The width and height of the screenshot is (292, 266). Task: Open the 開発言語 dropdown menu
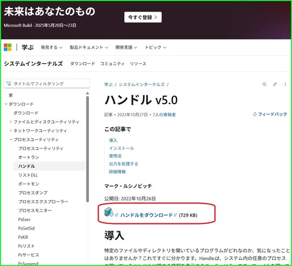click(126, 47)
